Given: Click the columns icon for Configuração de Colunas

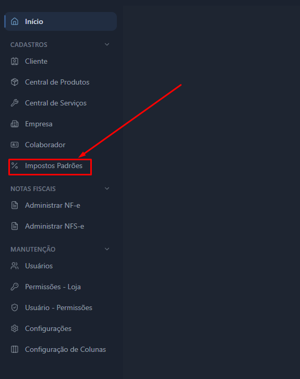Looking at the screenshot, I should [15, 349].
